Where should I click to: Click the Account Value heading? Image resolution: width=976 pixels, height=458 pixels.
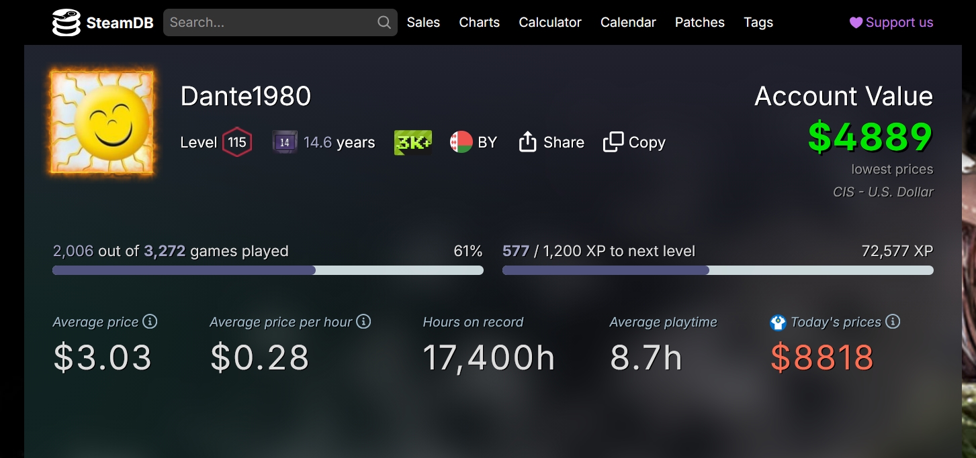coord(844,97)
